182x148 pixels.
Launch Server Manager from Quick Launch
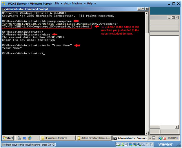[x=19, y=138]
